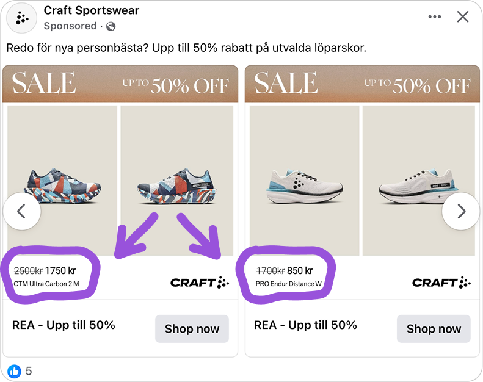This screenshot has width=483, height=382.
Task: Open the three-dot post options menu
Action: coord(435,17)
